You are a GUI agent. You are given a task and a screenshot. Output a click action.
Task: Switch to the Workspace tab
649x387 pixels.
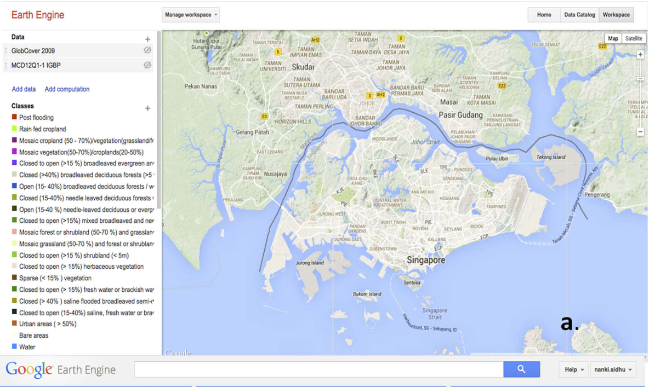[616, 15]
